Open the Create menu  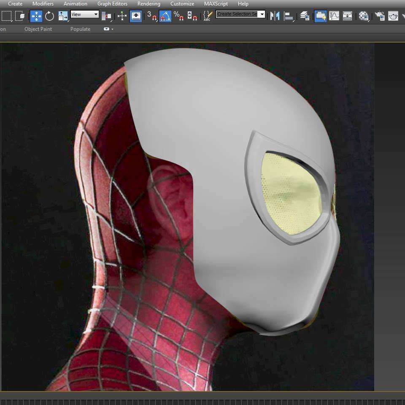[x=15, y=4]
